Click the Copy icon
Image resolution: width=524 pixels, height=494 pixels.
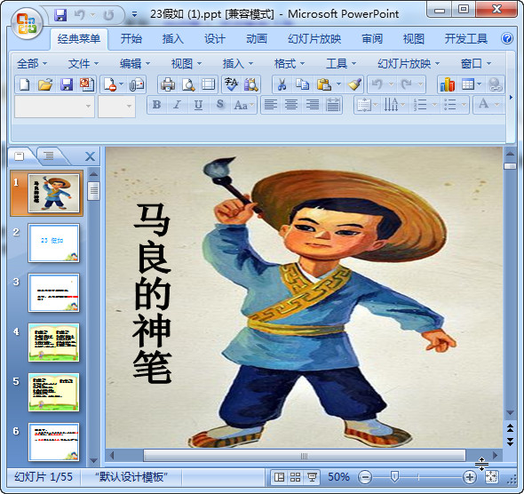[x=302, y=84]
